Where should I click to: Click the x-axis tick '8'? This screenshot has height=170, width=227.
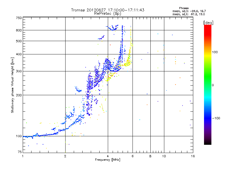(150, 156)
